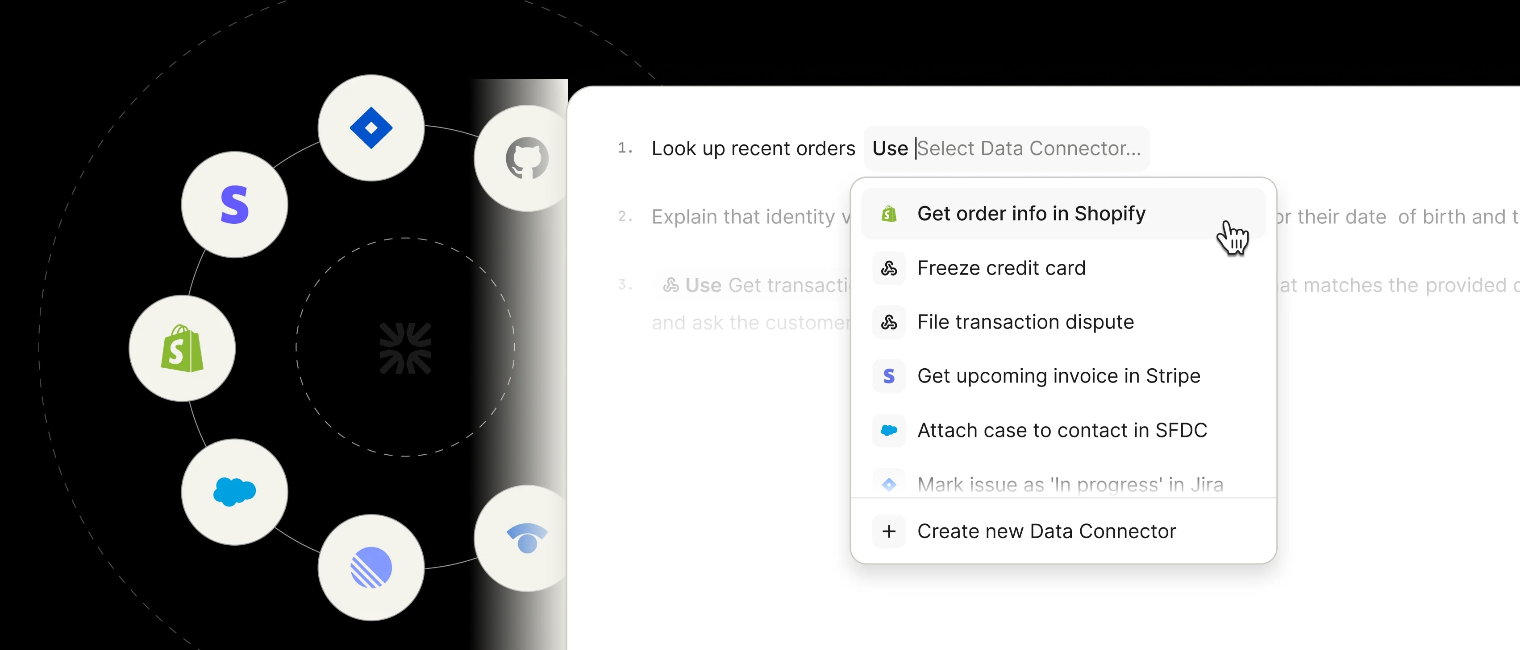The height and width of the screenshot is (650, 1520).
Task: Click 'Get upcoming invoice in Stripe'
Action: coord(1058,375)
